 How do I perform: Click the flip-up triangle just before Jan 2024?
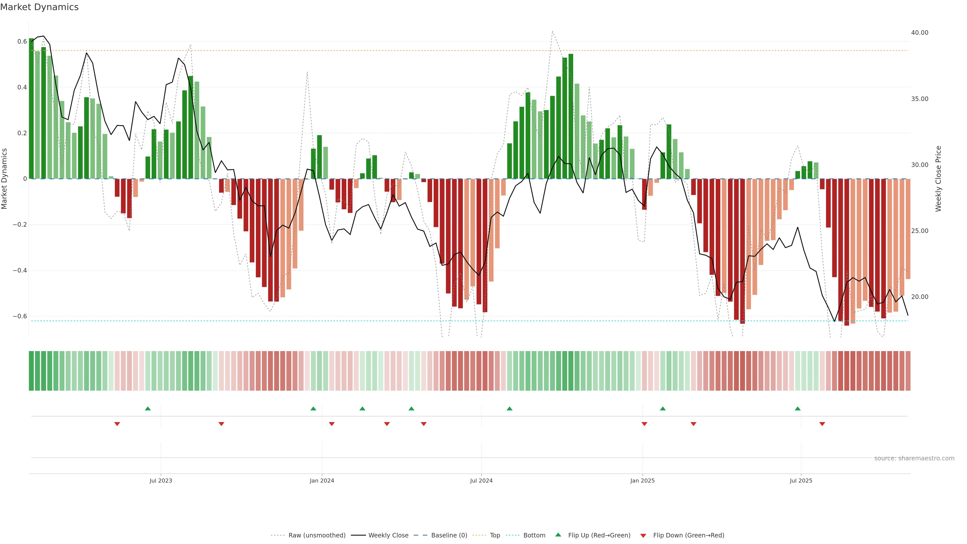tap(313, 409)
